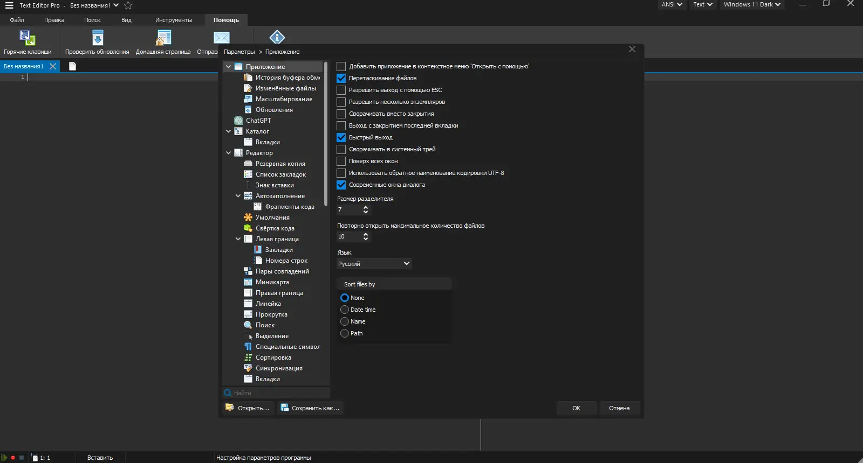Click the Свёртка кода tree icon
The width and height of the screenshot is (863, 463).
click(x=248, y=228)
